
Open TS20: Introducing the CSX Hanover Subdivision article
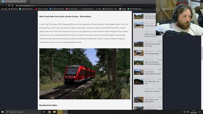[153, 63]
